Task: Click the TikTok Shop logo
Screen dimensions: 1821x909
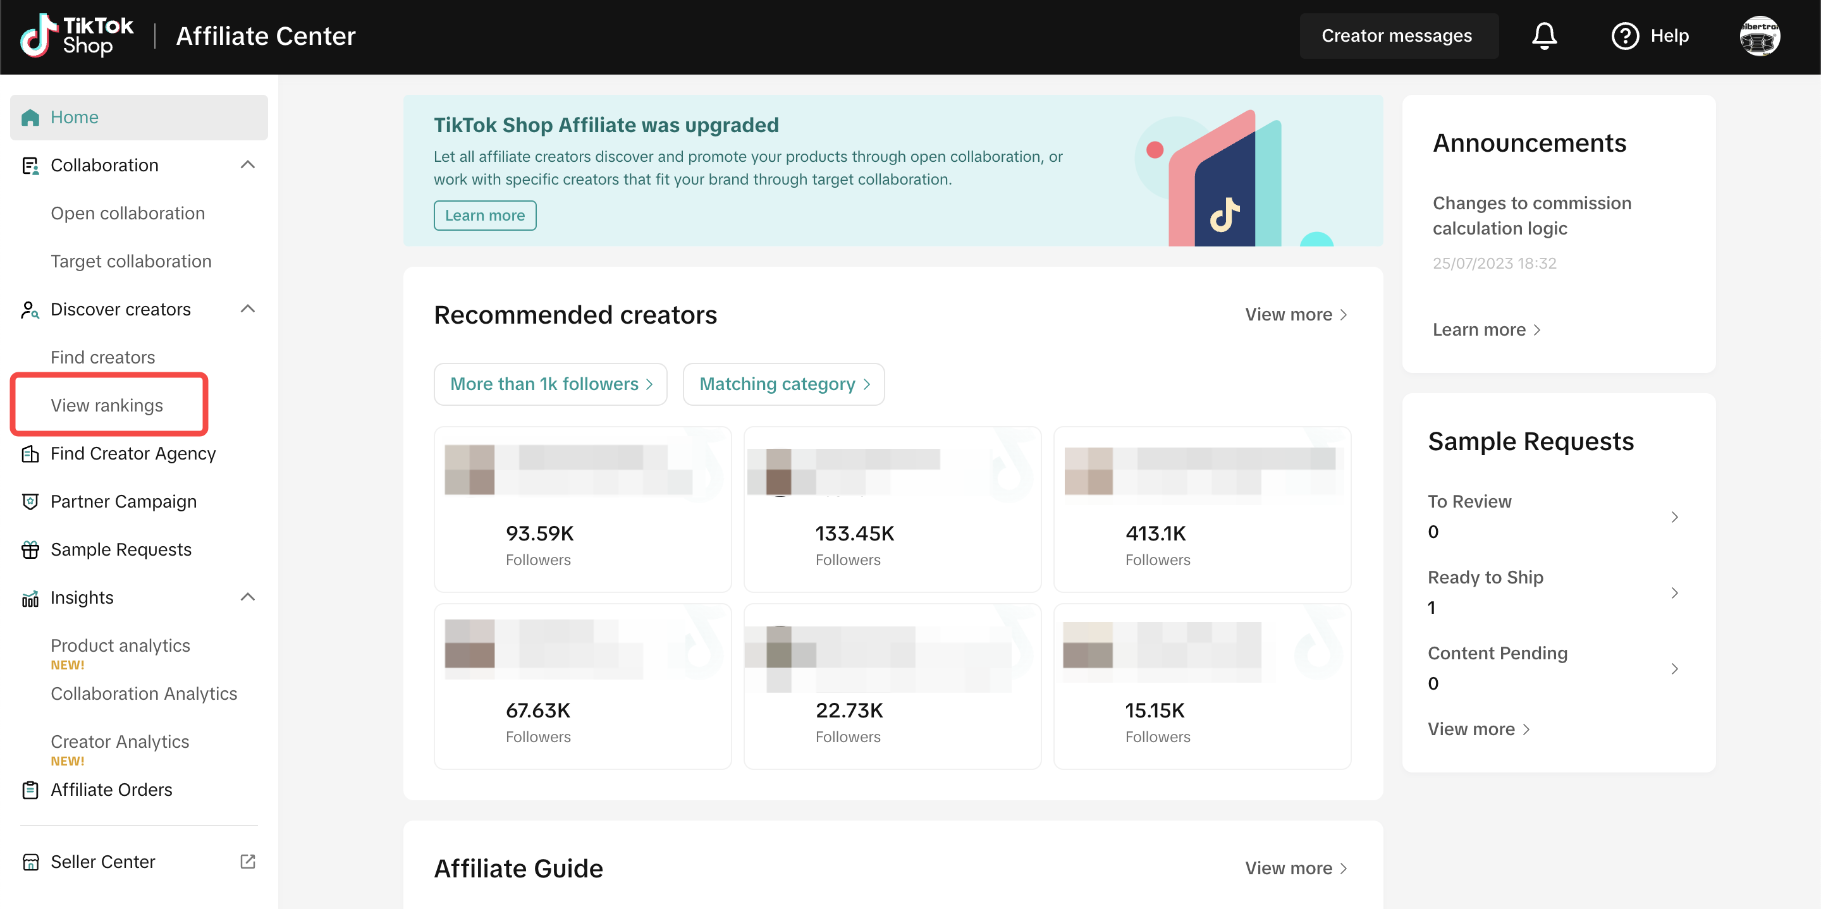Action: [77, 35]
